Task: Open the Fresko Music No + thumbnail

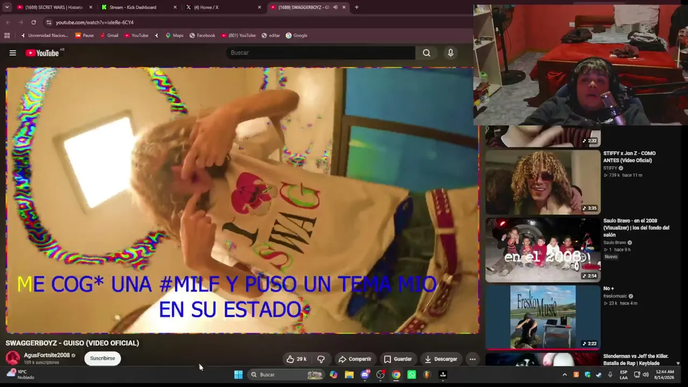Action: click(x=543, y=317)
